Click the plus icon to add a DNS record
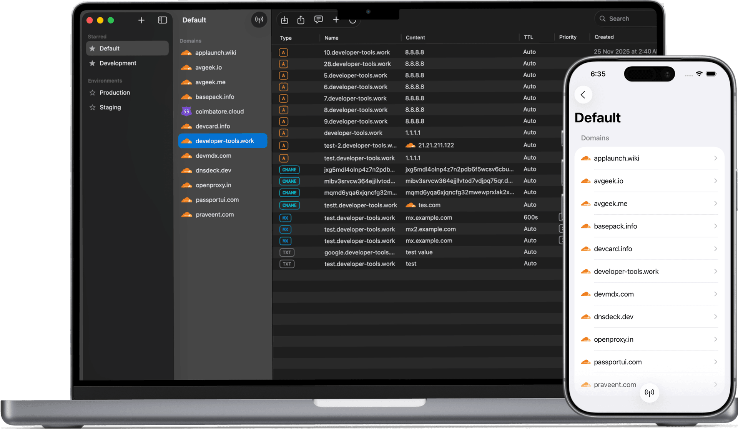Viewport: 738px width, 429px height. coord(336,20)
